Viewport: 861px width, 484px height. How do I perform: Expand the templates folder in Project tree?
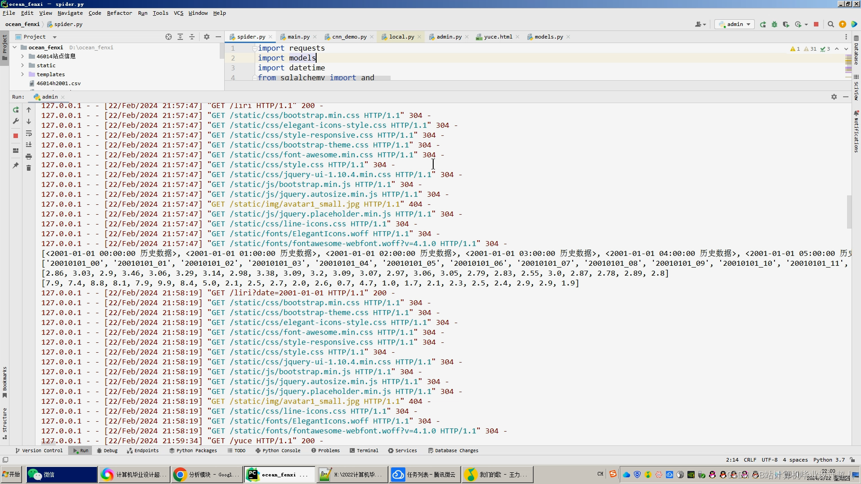pyautogui.click(x=22, y=74)
